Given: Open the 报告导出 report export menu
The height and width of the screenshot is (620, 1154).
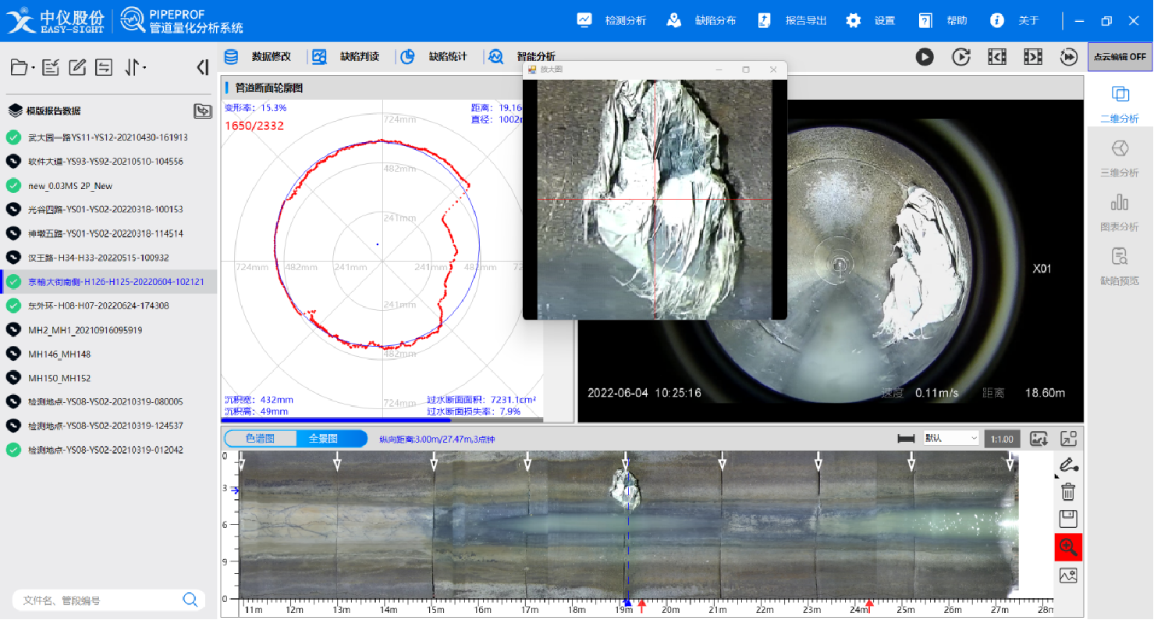Looking at the screenshot, I should pos(793,21).
